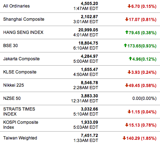Image resolution: width=160 pixels, height=148 pixels.
Task: Click the red down arrow beside Shanghai Composite change
Action: tap(127, 19)
